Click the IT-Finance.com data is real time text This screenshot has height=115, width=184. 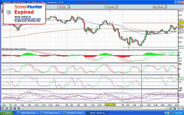(x=14, y=49)
